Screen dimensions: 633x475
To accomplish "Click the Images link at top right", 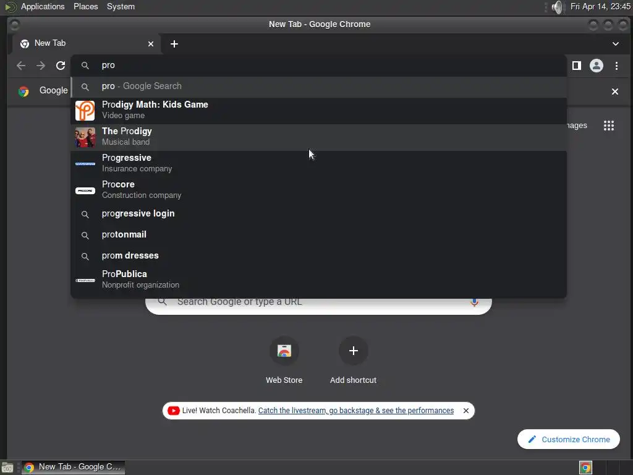I will click(x=577, y=126).
